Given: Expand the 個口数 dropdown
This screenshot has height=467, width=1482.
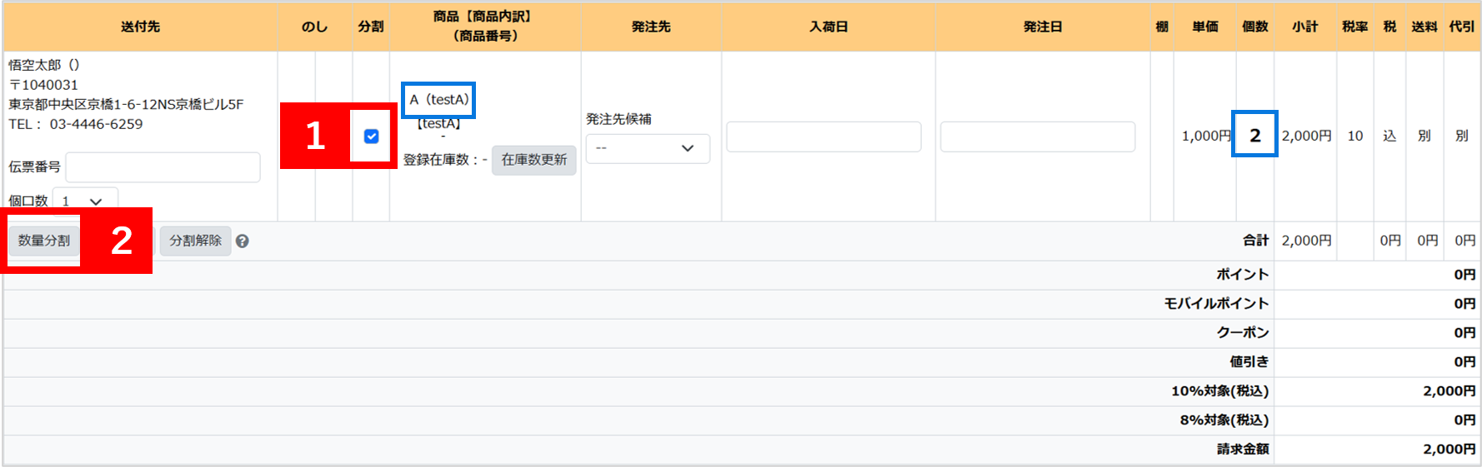Looking at the screenshot, I should coord(85,201).
